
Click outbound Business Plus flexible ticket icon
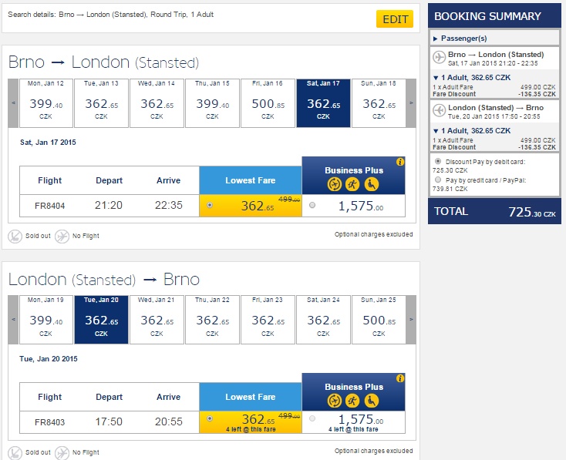(x=335, y=184)
